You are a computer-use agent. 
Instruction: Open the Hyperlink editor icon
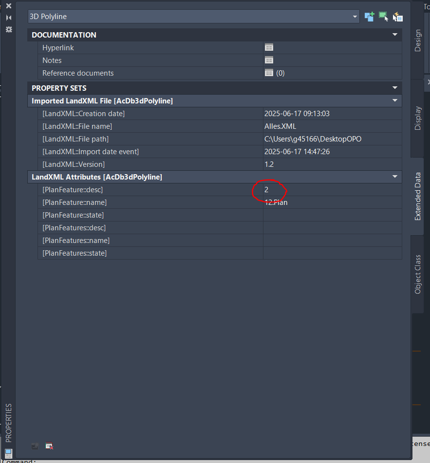pos(269,47)
